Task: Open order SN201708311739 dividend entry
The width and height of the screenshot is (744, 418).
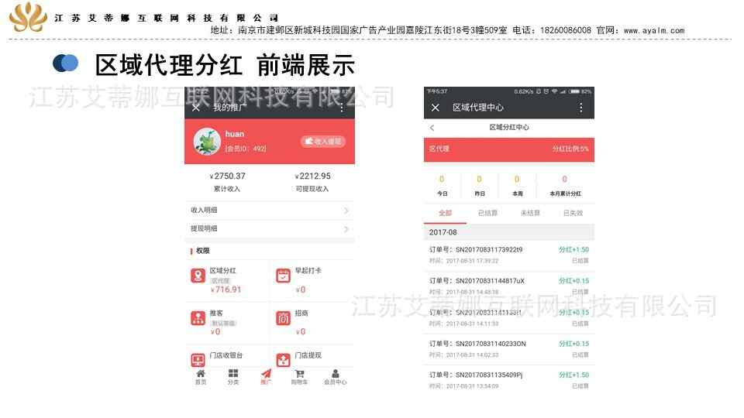Action: point(508,255)
